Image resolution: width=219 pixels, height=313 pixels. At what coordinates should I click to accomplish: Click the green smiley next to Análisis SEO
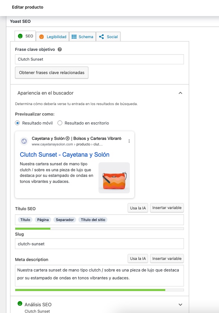click(x=20, y=303)
